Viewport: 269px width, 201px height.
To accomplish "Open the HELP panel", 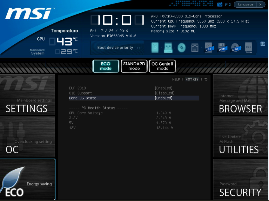I will coord(176,80).
